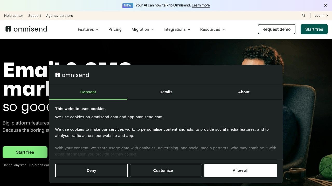Switch to the Consent tab

(x=88, y=92)
